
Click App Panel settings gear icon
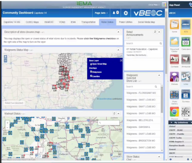[191, 5]
